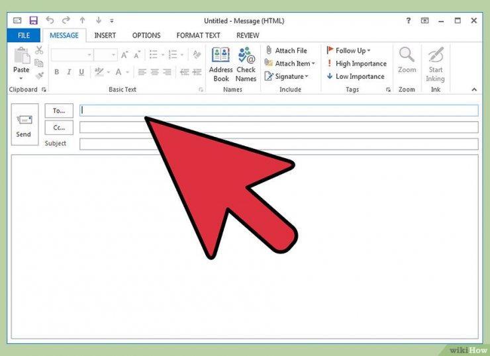Click the Paste clipboard icon
The width and height of the screenshot is (490, 356).
[22, 56]
